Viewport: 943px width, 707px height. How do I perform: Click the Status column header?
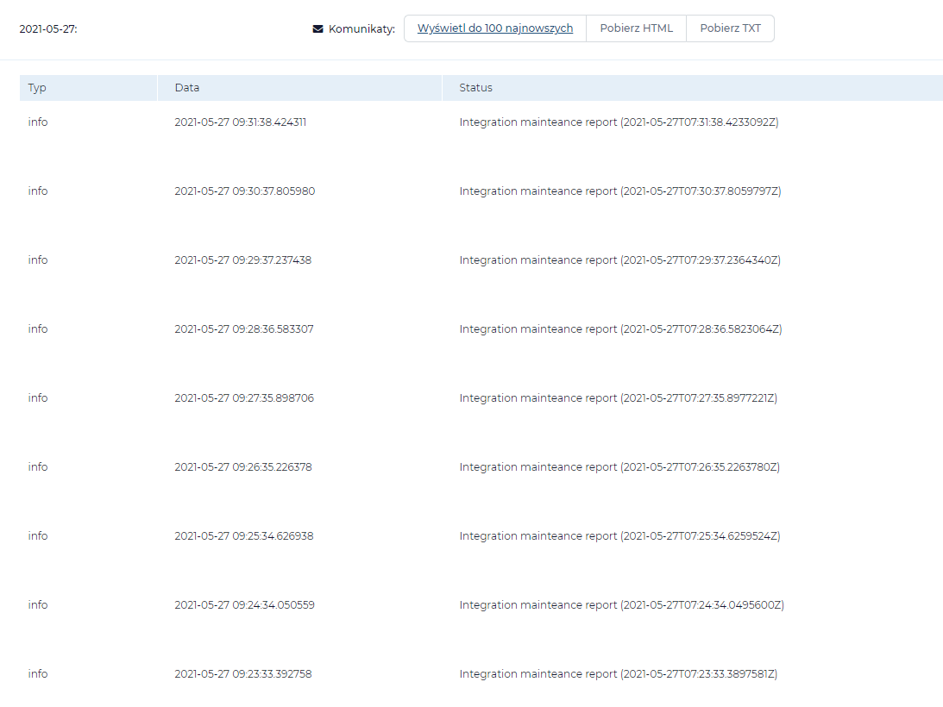(x=693, y=88)
